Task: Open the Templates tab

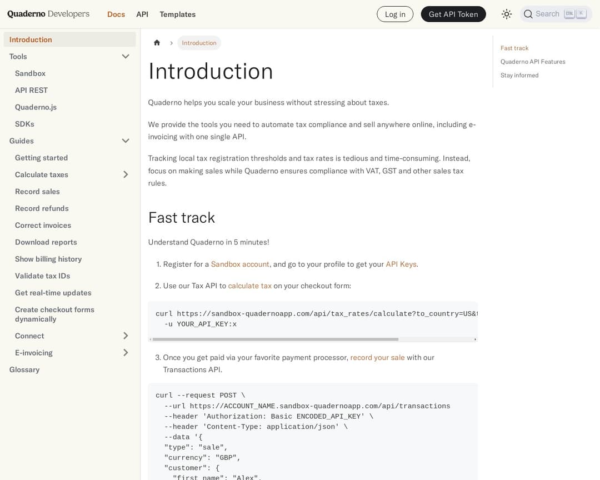Action: pos(178,14)
